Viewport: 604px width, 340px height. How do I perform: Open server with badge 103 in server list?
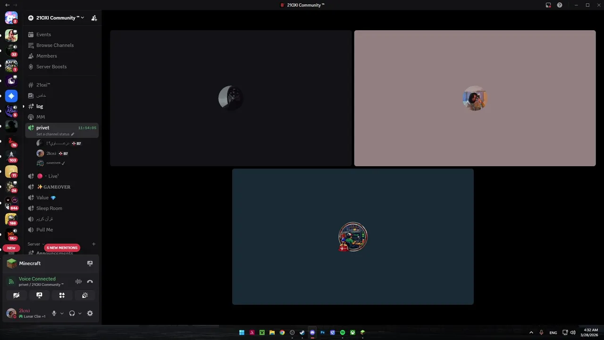pyautogui.click(x=11, y=156)
